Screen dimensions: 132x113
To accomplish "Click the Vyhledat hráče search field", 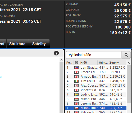I will tap(94, 55).
